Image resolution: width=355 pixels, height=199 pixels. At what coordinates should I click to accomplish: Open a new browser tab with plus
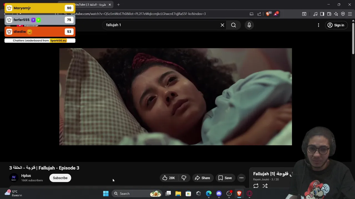pos(118,5)
